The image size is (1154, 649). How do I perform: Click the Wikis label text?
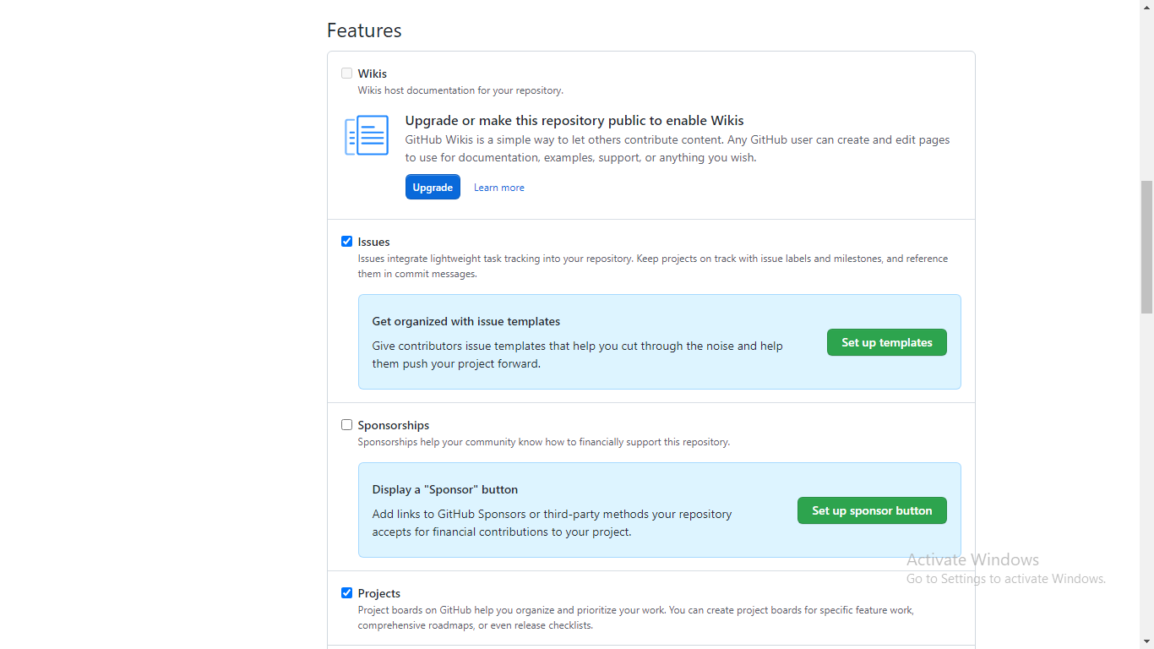tap(373, 74)
